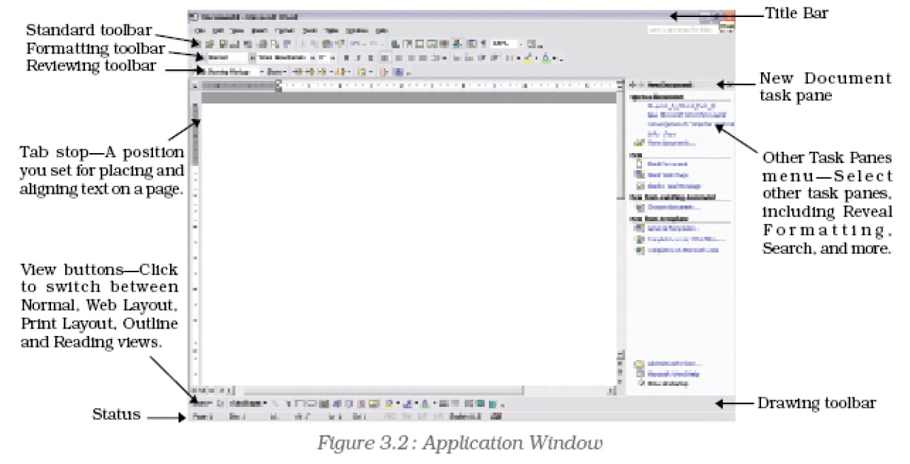
Task: Click the Bold button in Formatting toolbar
Action: (345, 58)
